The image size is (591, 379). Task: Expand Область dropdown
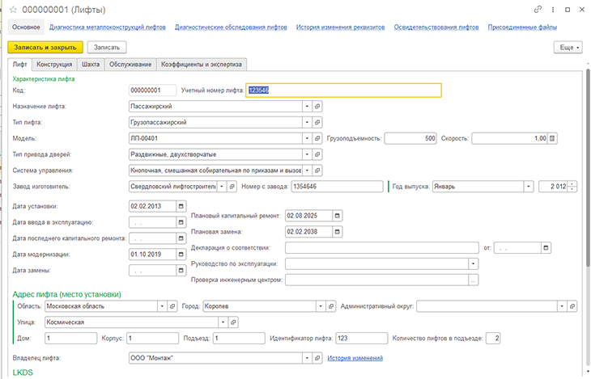[162, 306]
